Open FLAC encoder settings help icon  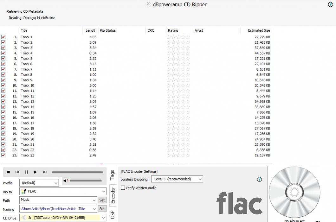[259, 179]
